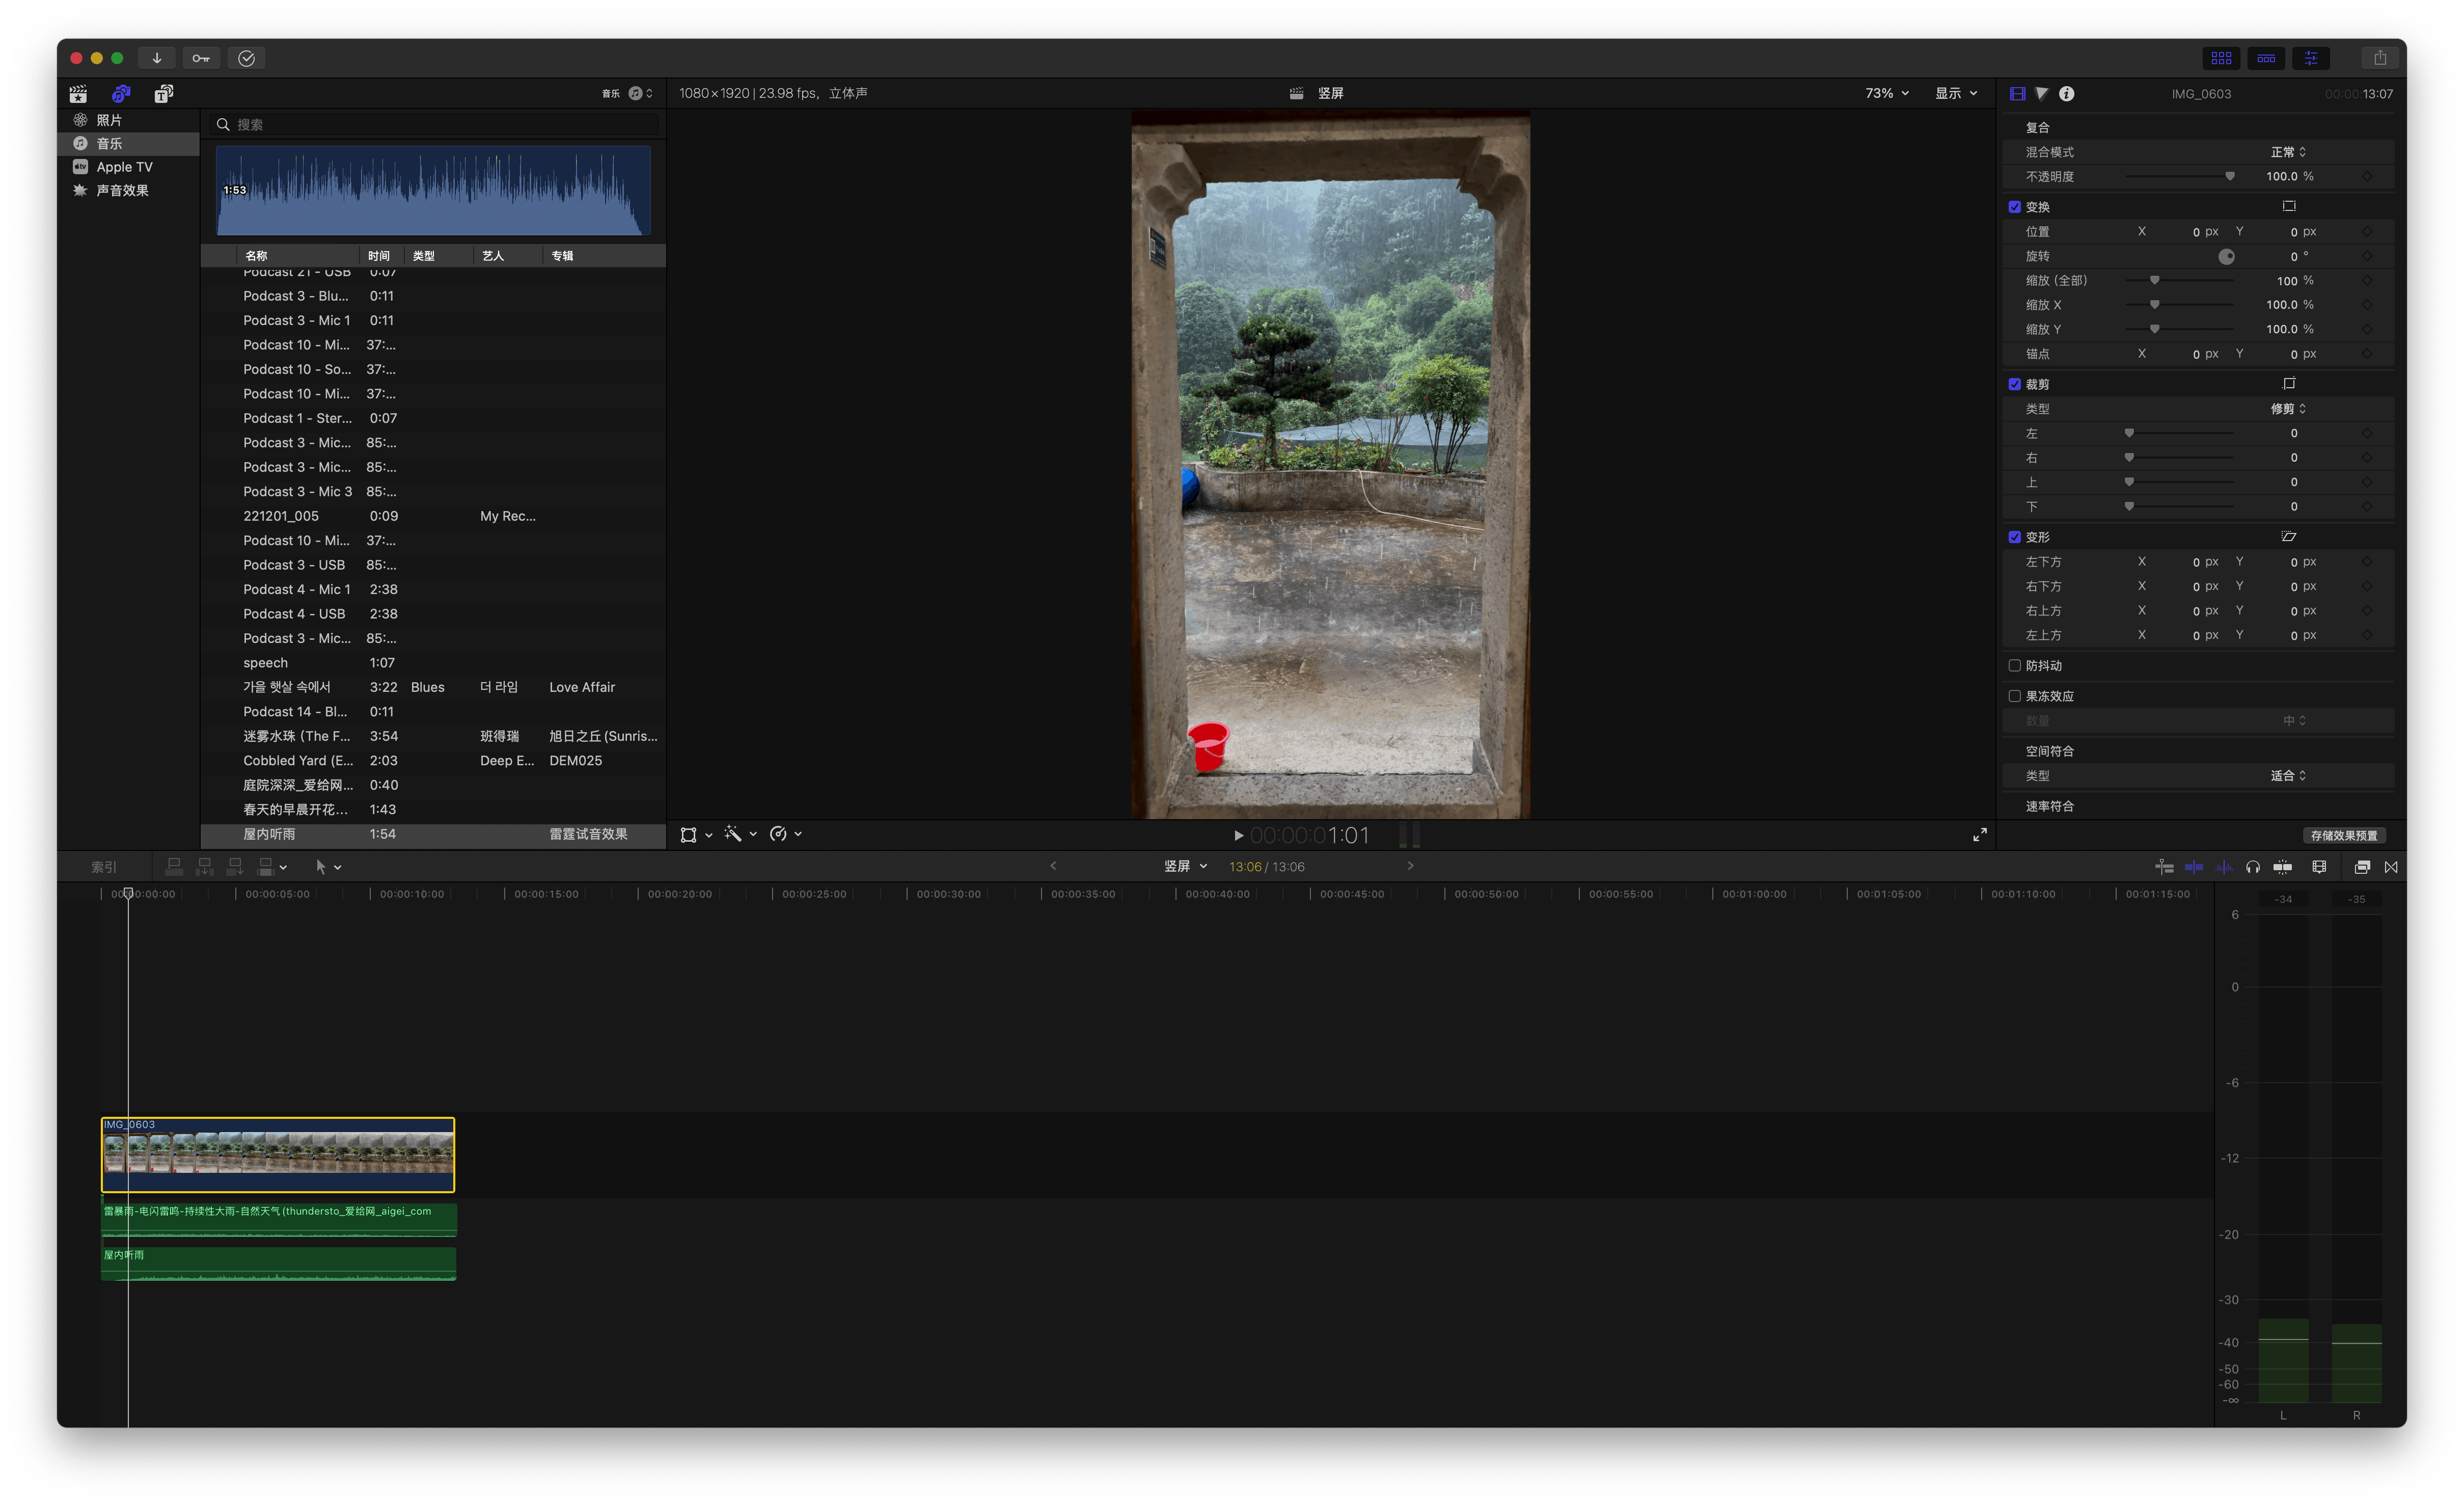The height and width of the screenshot is (1503, 2464).
Task: Click the 索引 index button
Action: click(x=104, y=867)
